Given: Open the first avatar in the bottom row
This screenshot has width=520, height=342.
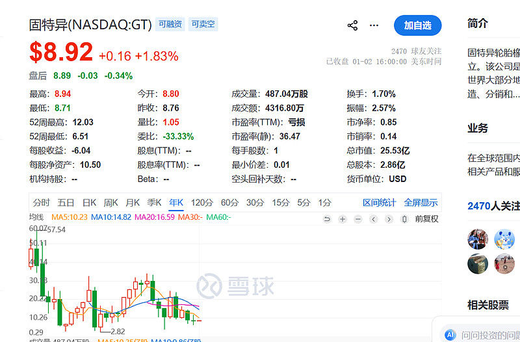Looking at the screenshot, I should [478, 264].
